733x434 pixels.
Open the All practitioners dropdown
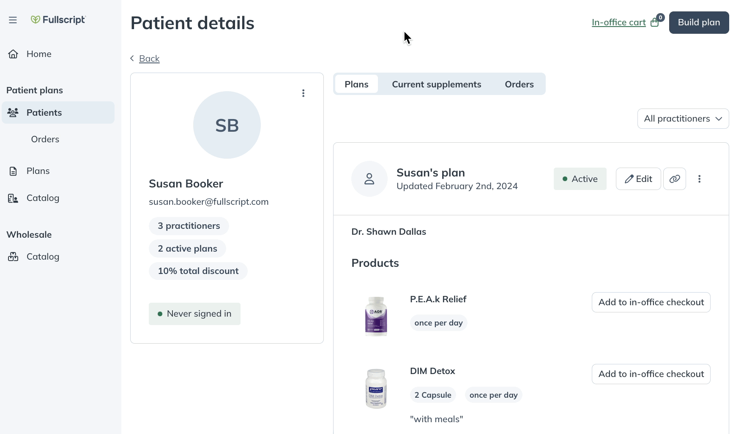[683, 119]
